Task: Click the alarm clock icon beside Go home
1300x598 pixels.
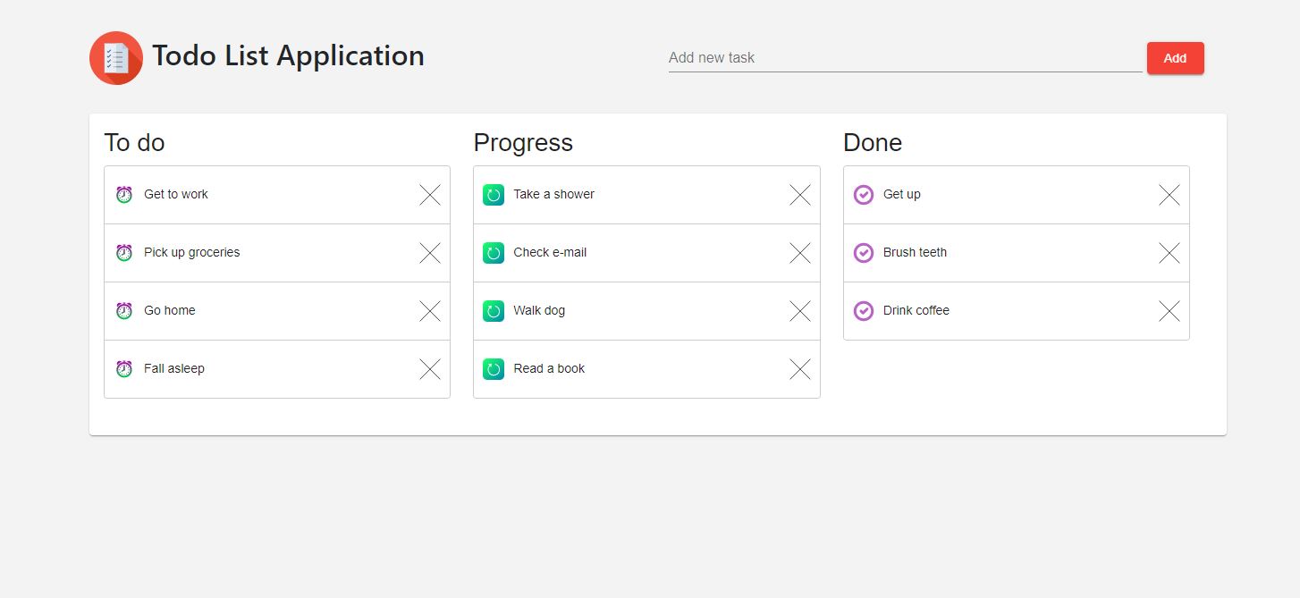Action: click(x=124, y=311)
